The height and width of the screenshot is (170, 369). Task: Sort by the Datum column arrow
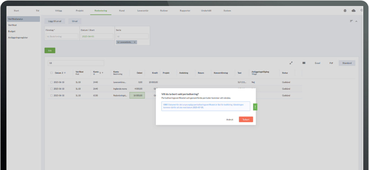coord(65,73)
